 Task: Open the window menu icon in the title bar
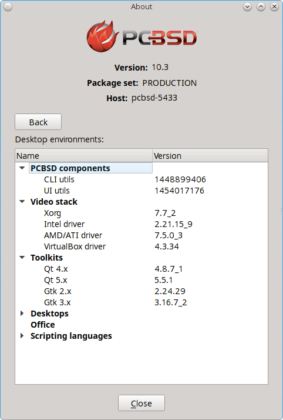[8, 7]
